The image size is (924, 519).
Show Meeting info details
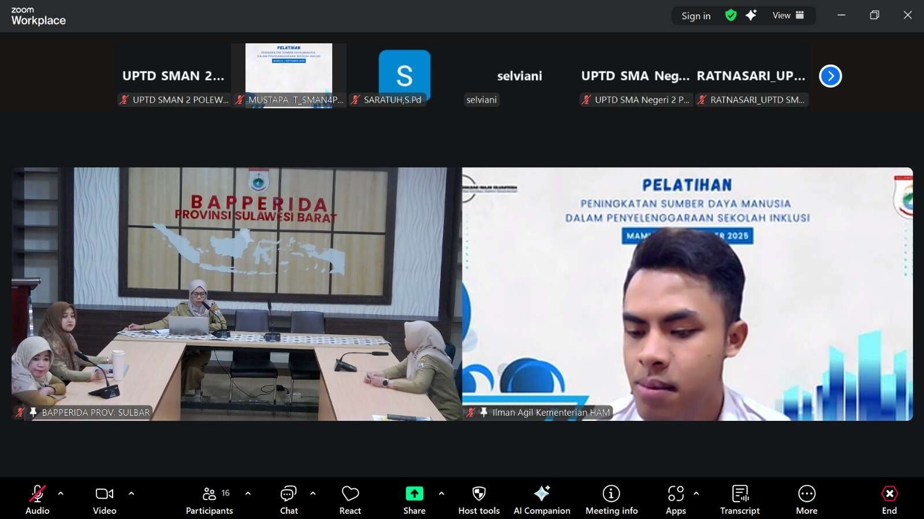pyautogui.click(x=611, y=499)
